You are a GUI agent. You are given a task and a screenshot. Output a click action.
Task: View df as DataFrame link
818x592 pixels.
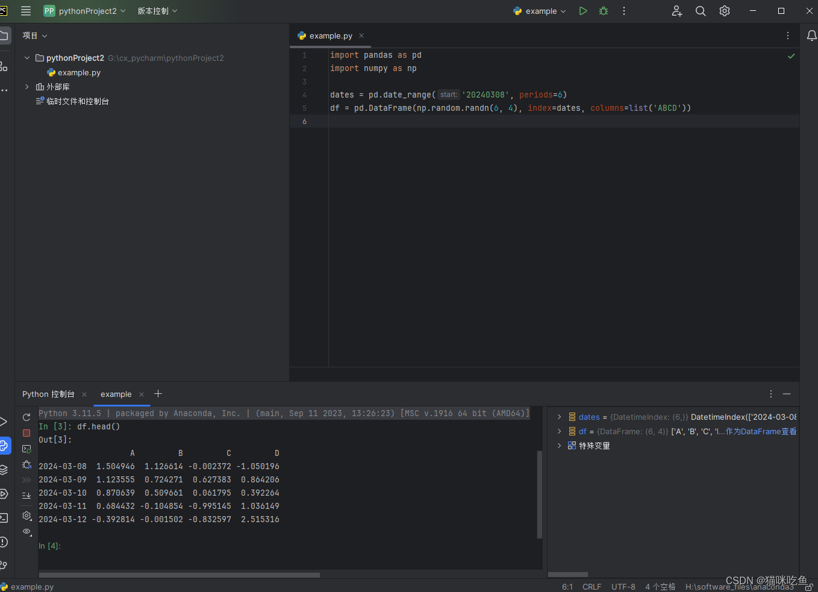(761, 431)
